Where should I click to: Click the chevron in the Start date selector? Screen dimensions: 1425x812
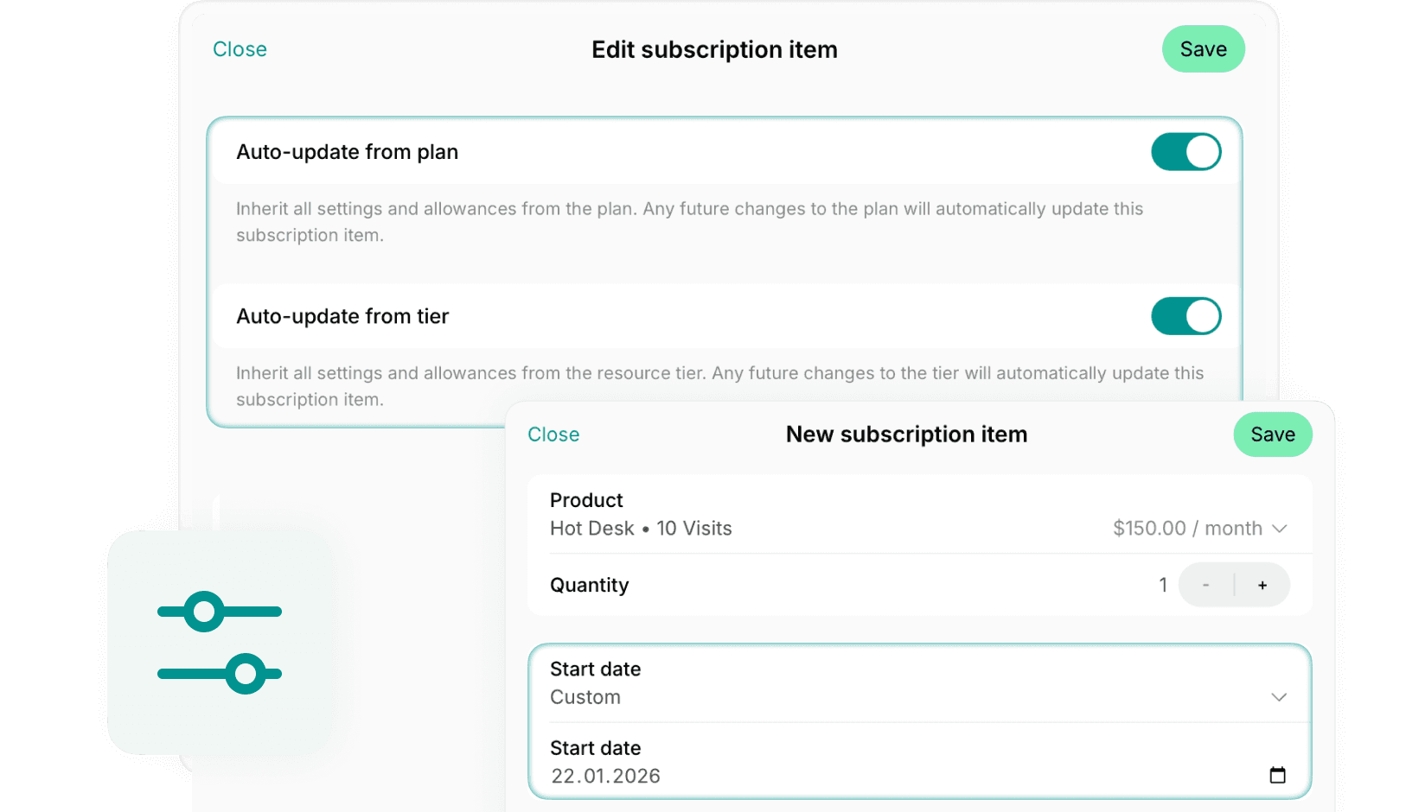(x=1277, y=696)
